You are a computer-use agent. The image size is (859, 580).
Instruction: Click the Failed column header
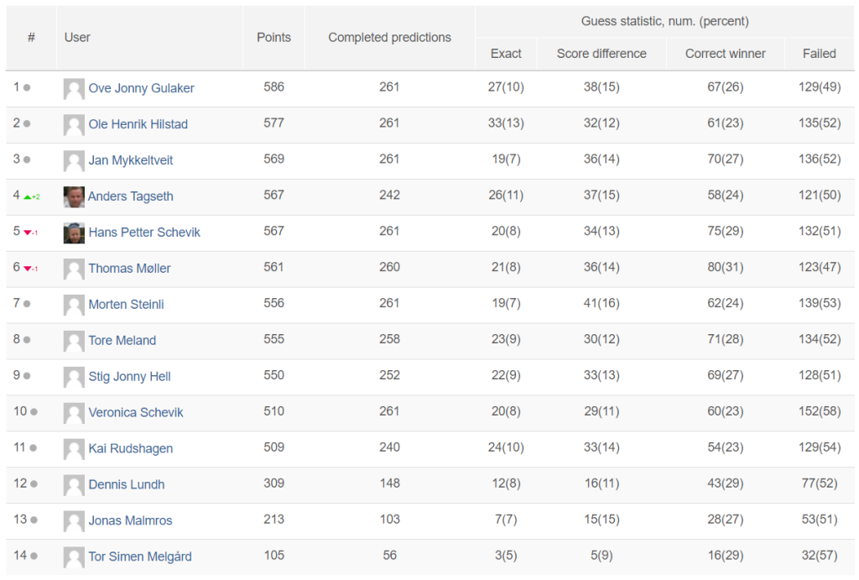[x=819, y=54]
